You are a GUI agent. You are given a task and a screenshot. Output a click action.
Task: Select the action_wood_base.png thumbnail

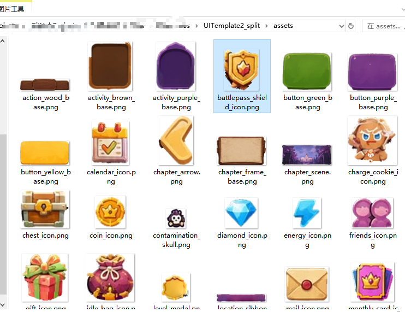point(45,85)
